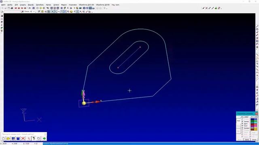Open the Файл menu
The height and width of the screenshot is (145, 259).
click(x=3, y=5)
